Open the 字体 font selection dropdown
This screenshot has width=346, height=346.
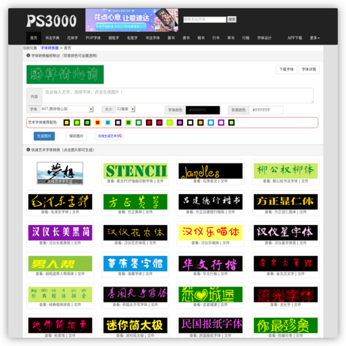(67, 109)
